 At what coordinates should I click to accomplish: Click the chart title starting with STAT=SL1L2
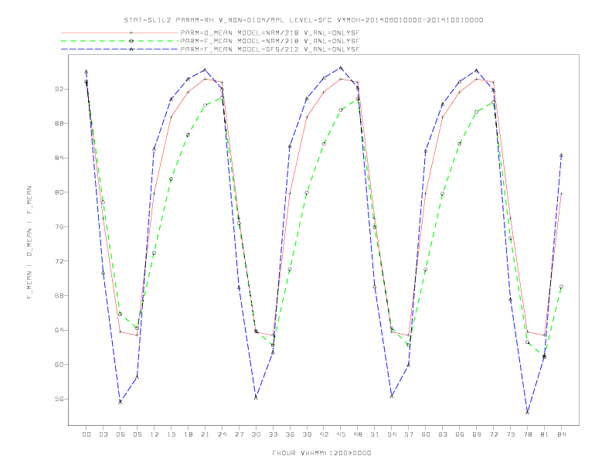click(x=304, y=20)
